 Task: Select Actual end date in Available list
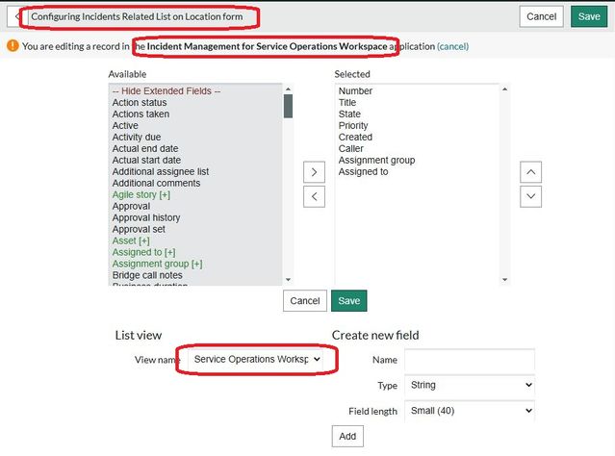(145, 148)
